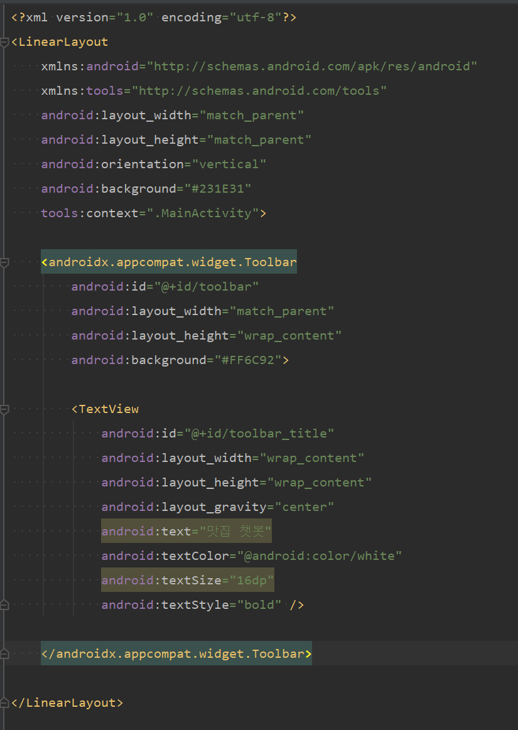Click the layout_width "wrap_content" value
518x730 pixels.
coord(311,458)
